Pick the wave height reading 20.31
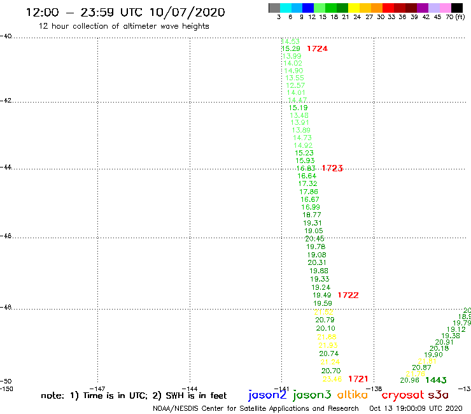This screenshot has width=471, height=414. coord(317,263)
